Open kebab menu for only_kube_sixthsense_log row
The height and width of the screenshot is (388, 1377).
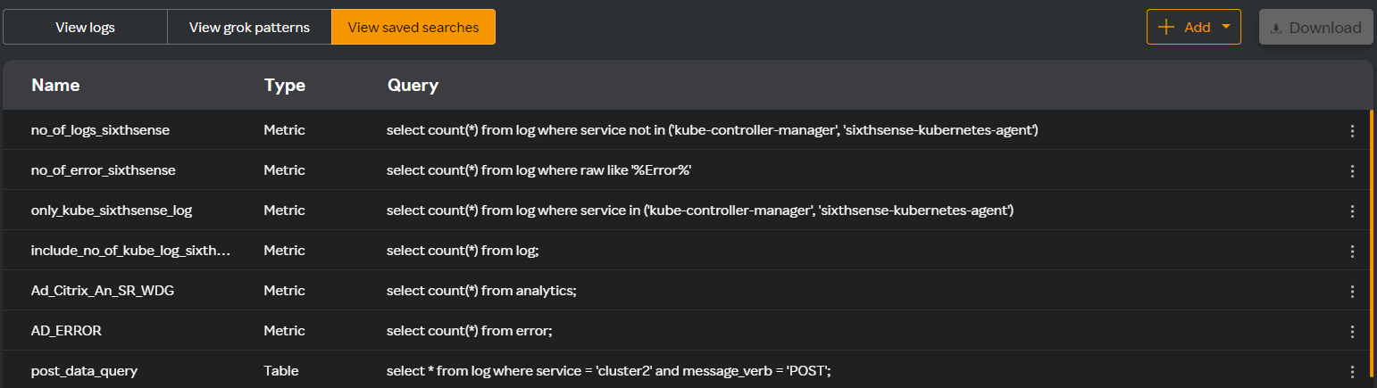1352,211
